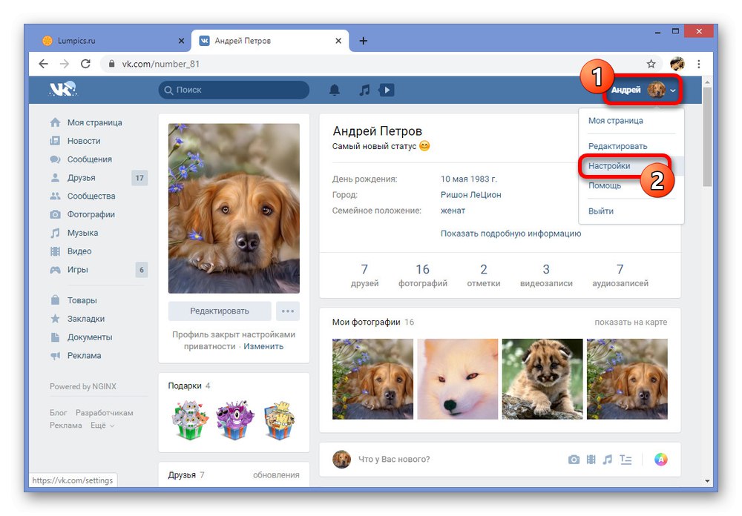The width and height of the screenshot is (742, 516).
Task: Open the Разработчикам footer link
Action: pyautogui.click(x=104, y=413)
